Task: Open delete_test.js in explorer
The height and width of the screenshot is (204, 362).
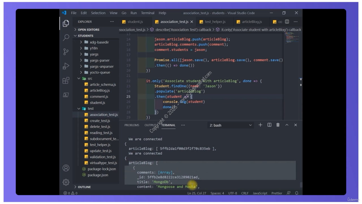Action: [100, 127]
